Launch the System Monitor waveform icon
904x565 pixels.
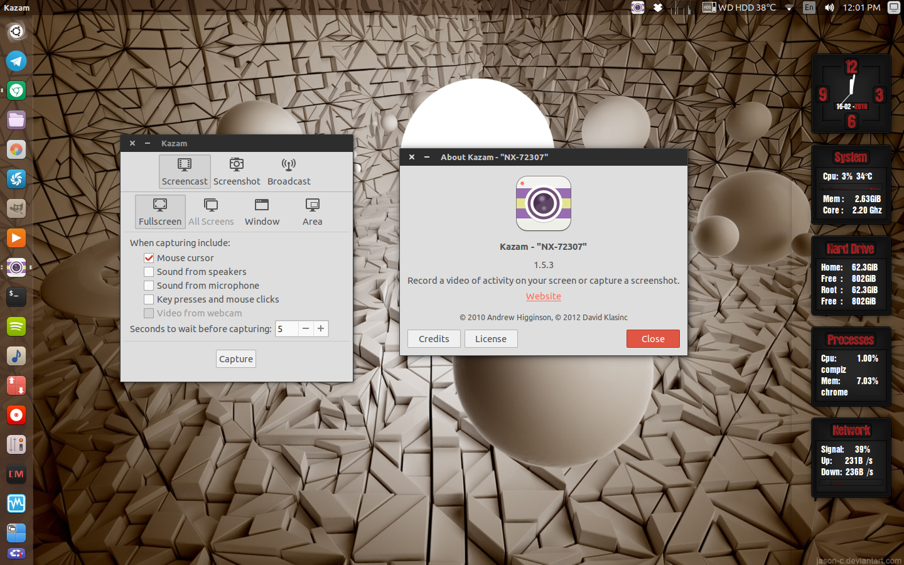[16, 503]
